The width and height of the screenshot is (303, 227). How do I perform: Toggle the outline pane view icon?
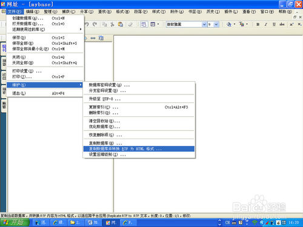[x=144, y=24]
